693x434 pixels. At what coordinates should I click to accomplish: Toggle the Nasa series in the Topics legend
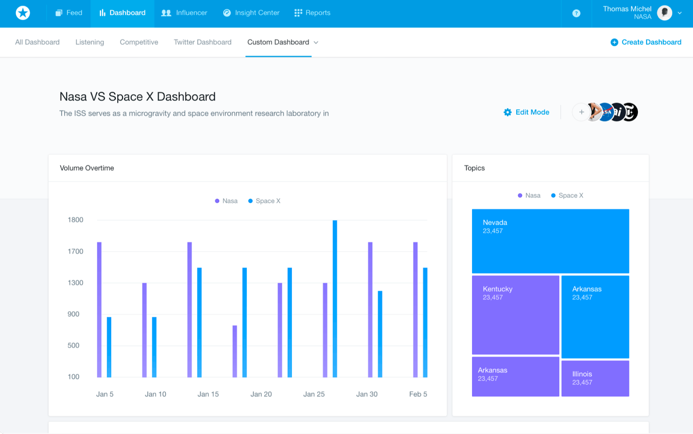click(529, 196)
